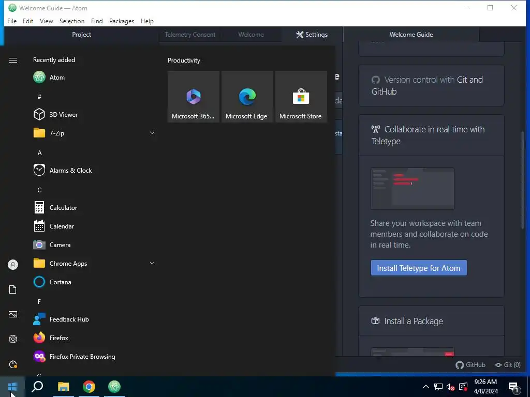This screenshot has width=530, height=397.
Task: Open notification center icon
Action: 513,387
